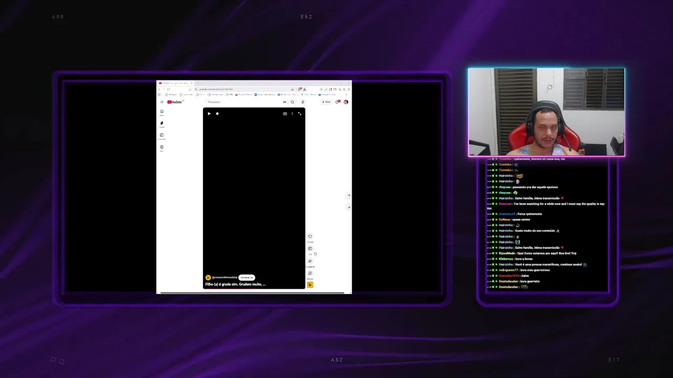Open the Shorts comments panel
Viewport: 673px width, 378px height.
310,249
